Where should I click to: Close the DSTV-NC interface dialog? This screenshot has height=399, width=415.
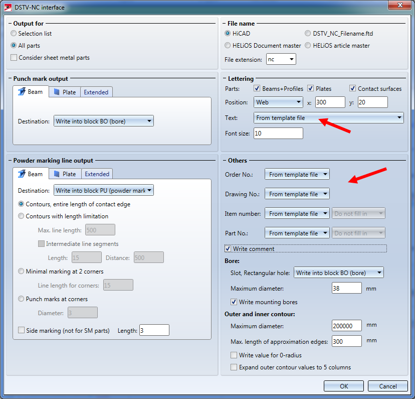pyautogui.click(x=400, y=5)
